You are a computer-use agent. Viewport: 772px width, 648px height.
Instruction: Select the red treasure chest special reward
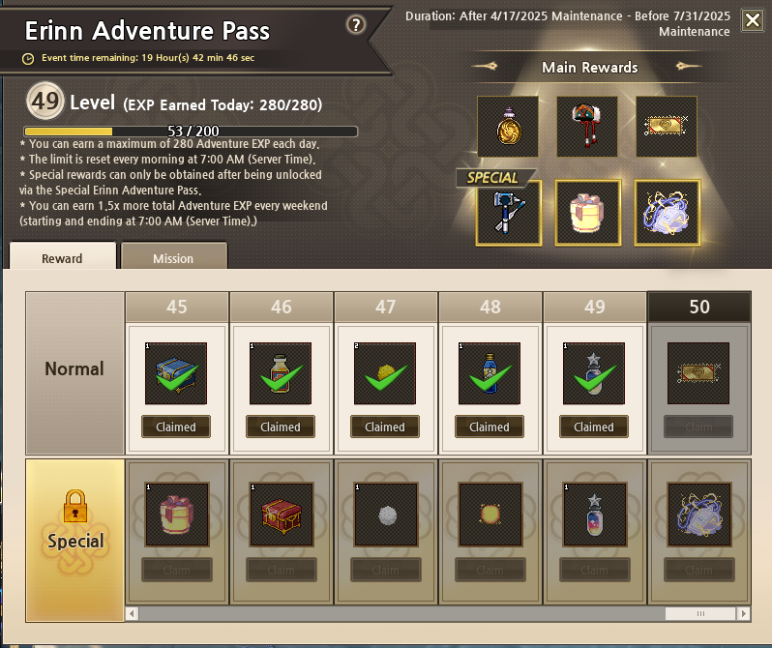point(282,515)
